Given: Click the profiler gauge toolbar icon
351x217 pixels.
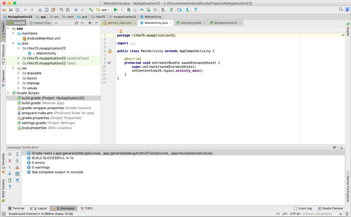Looking at the screenshot, I should point(142,10).
